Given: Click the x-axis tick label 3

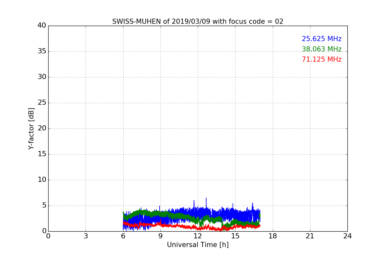Looking at the screenshot, I should tap(86, 236).
